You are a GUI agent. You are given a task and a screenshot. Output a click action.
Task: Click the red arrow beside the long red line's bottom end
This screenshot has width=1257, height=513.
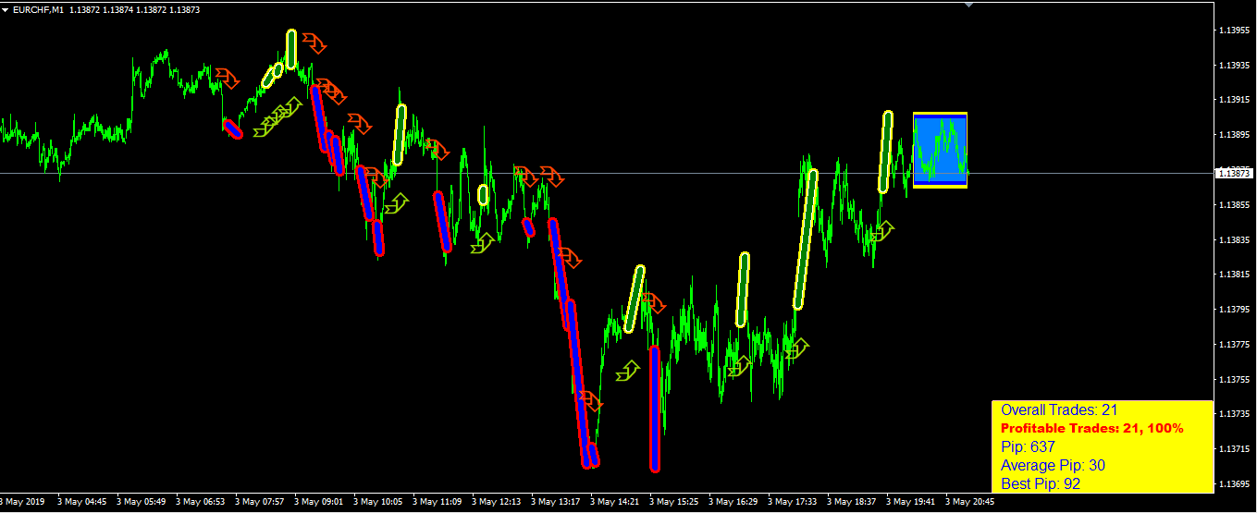tap(591, 401)
